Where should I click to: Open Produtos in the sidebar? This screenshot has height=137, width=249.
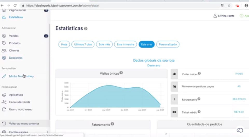click(x=15, y=43)
